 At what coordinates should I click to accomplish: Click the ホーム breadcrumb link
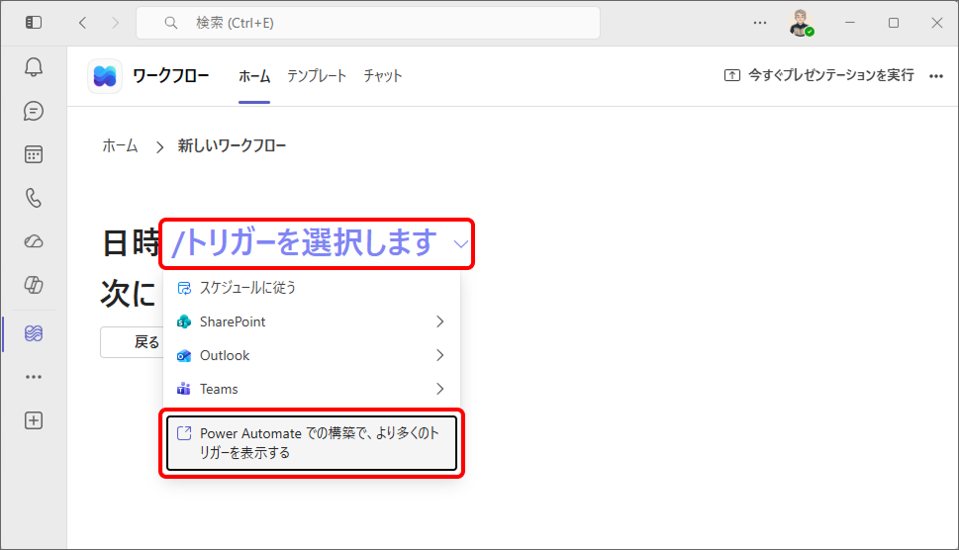[x=121, y=145]
